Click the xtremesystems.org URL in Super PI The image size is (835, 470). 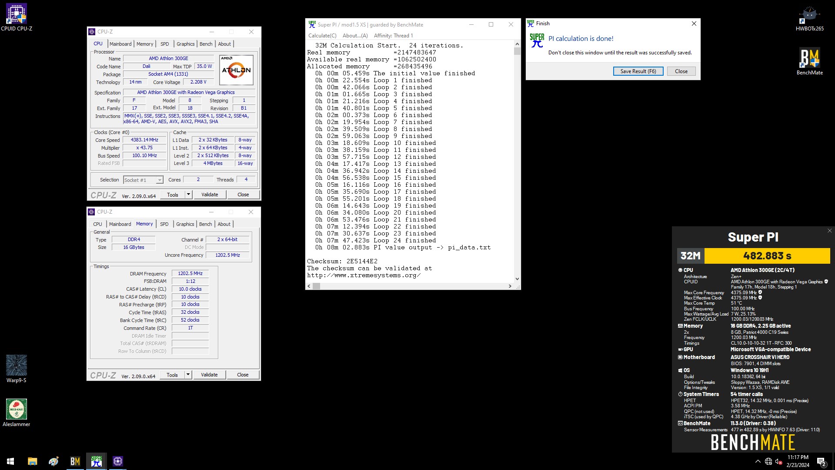(364, 275)
